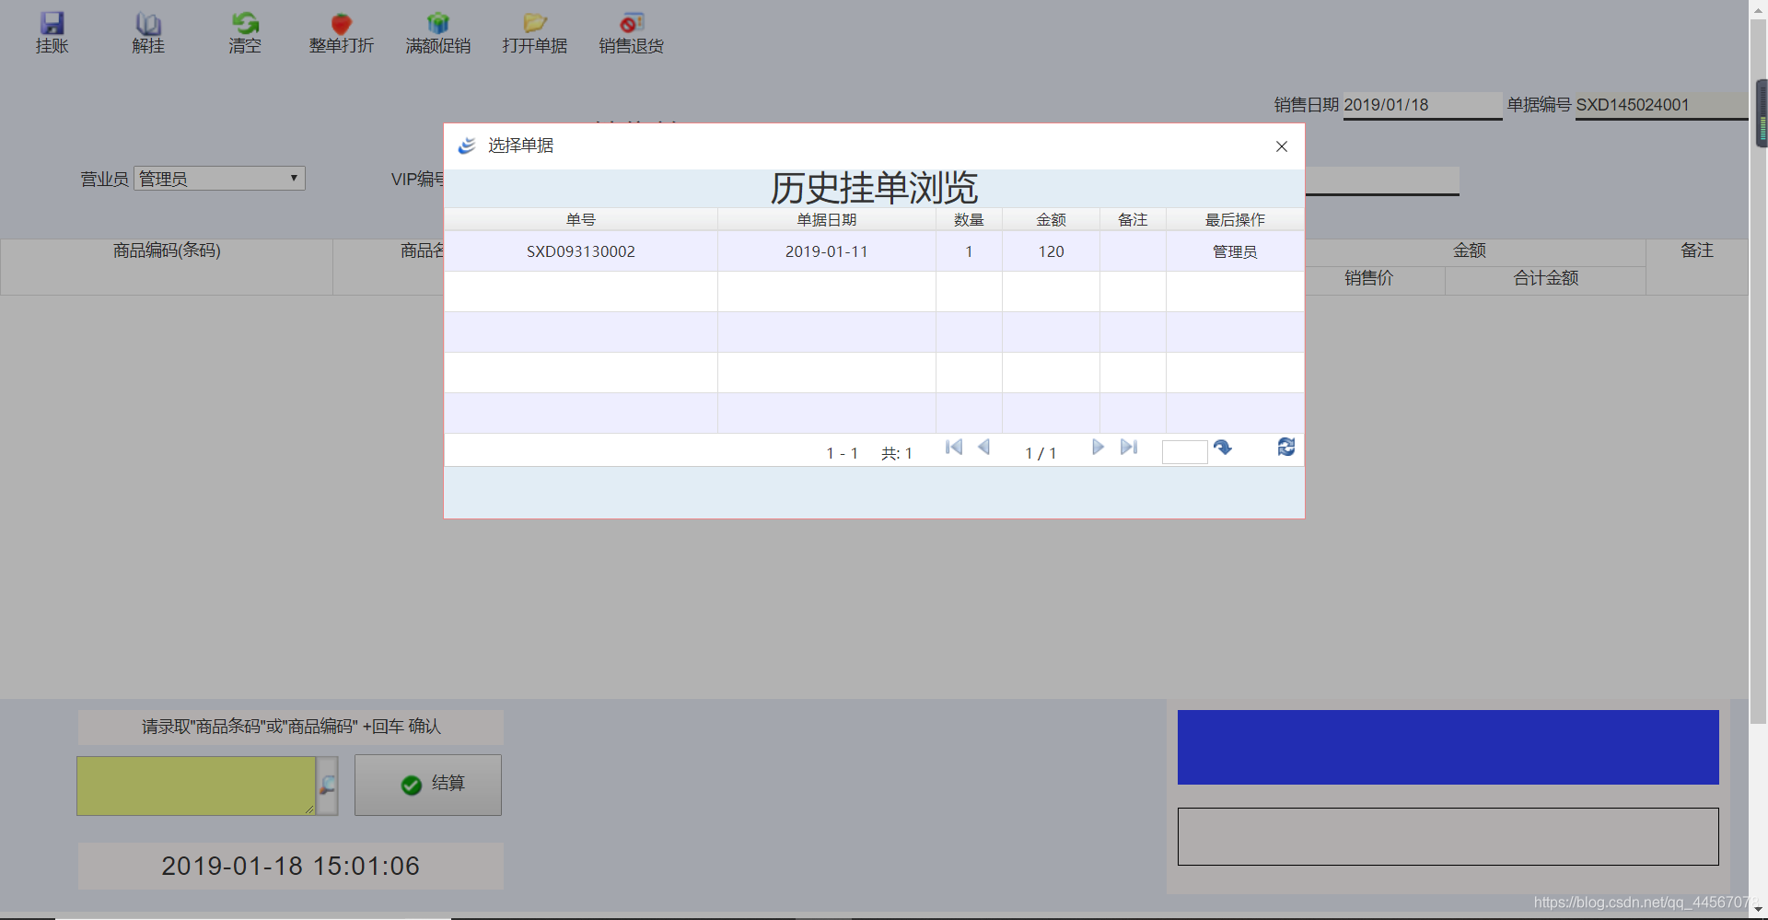Go to next page in pager
The image size is (1768, 920).
click(1098, 448)
